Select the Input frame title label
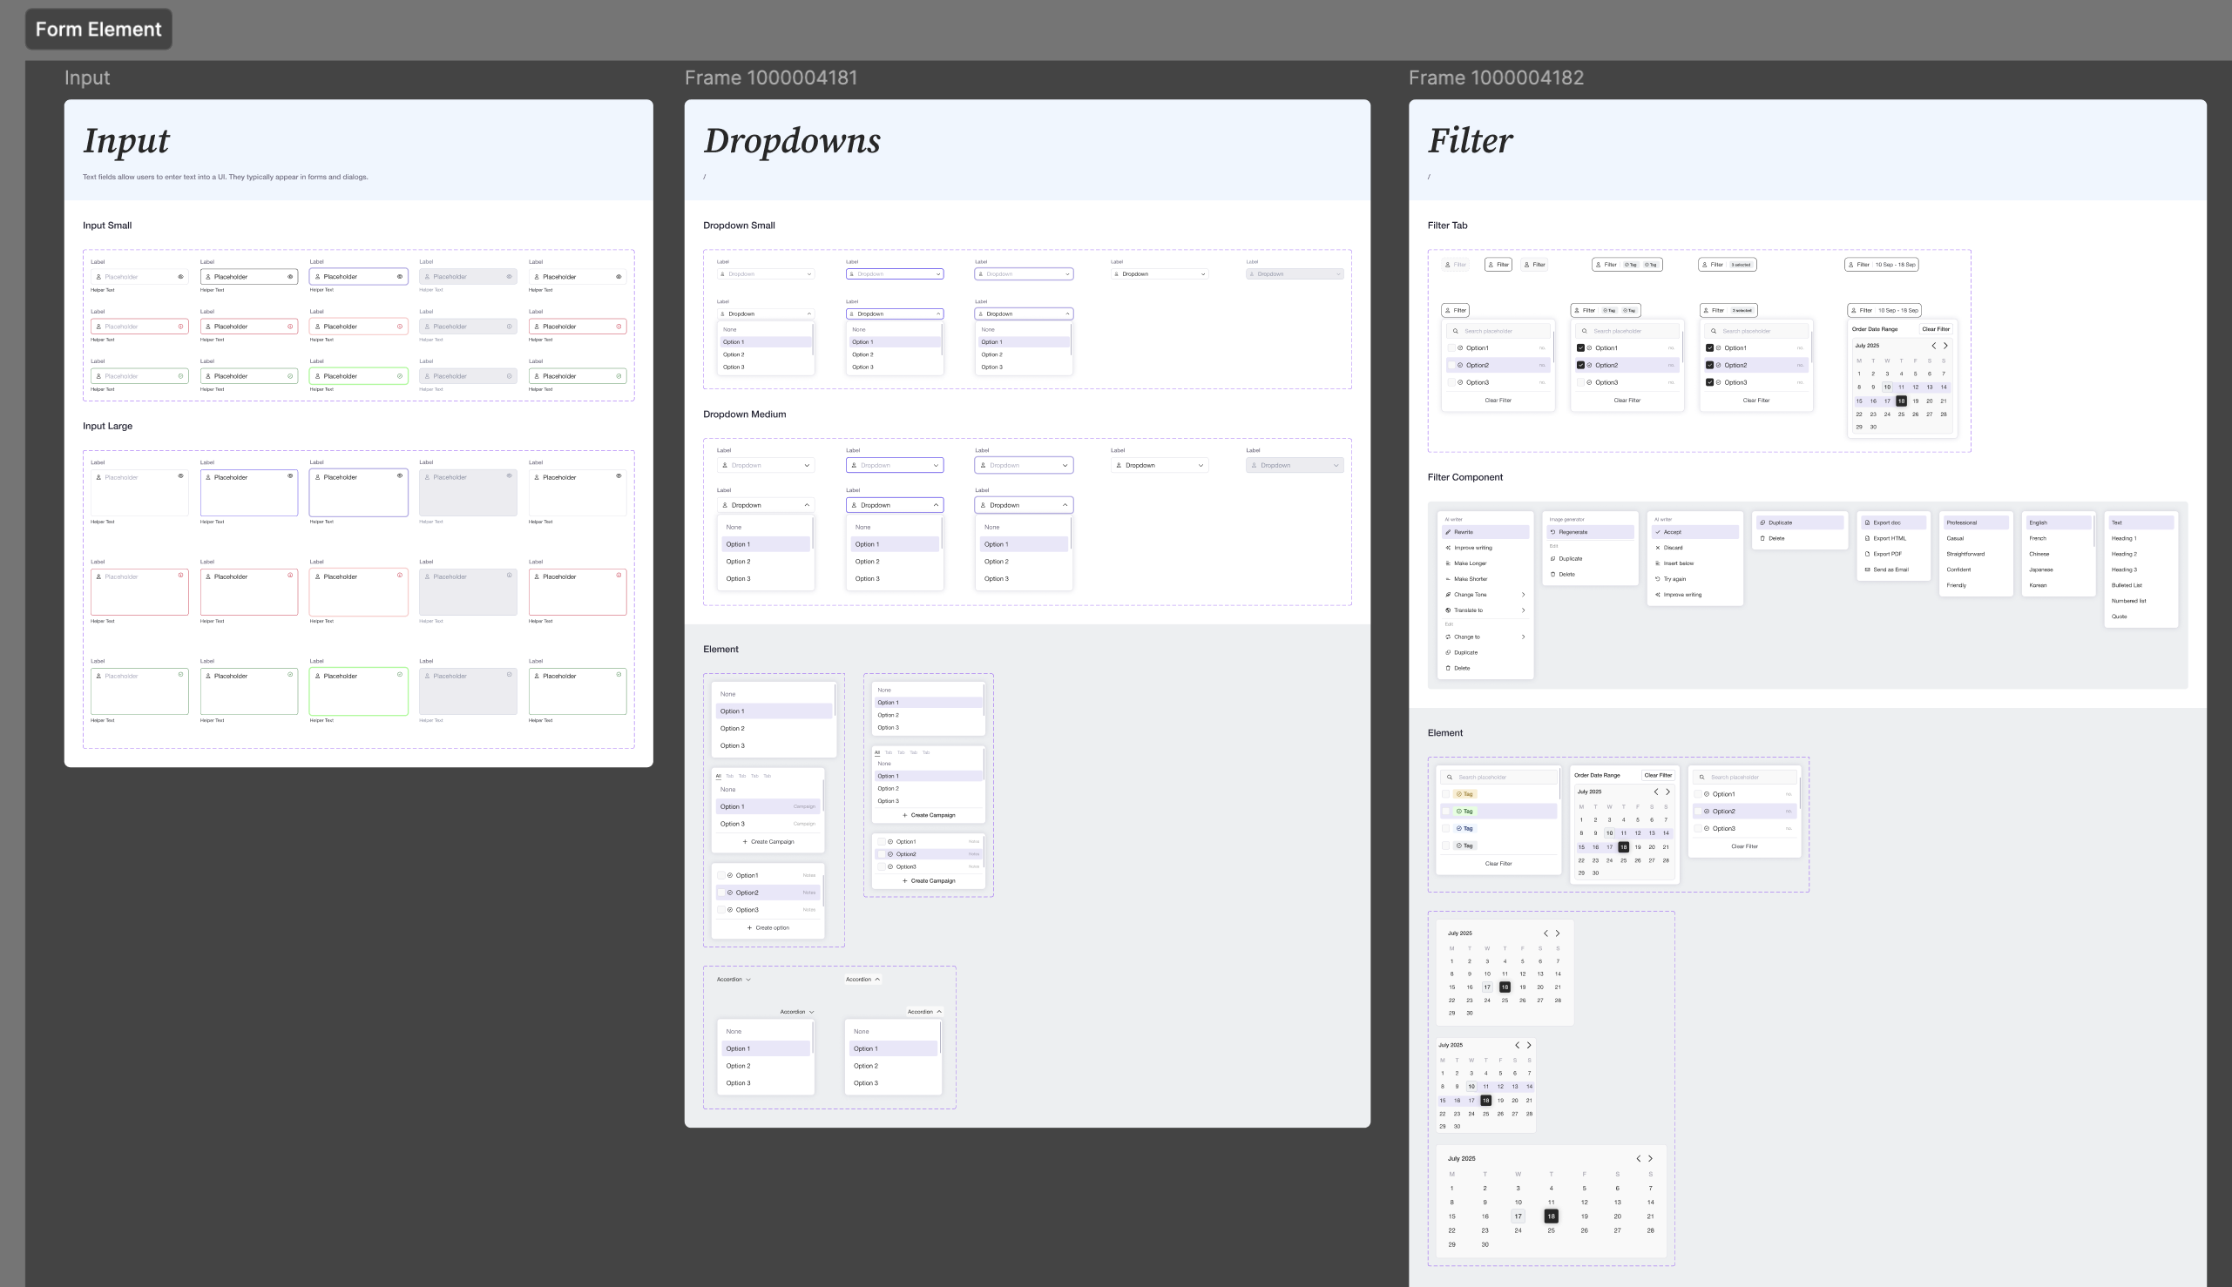 (86, 77)
